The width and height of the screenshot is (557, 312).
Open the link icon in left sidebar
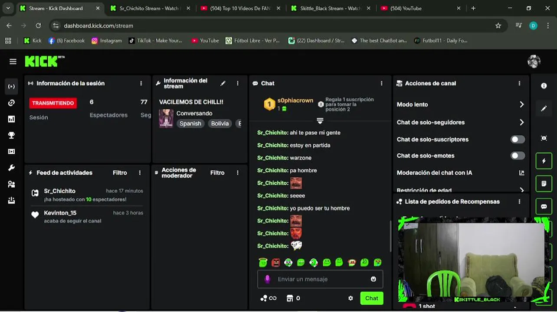12,103
